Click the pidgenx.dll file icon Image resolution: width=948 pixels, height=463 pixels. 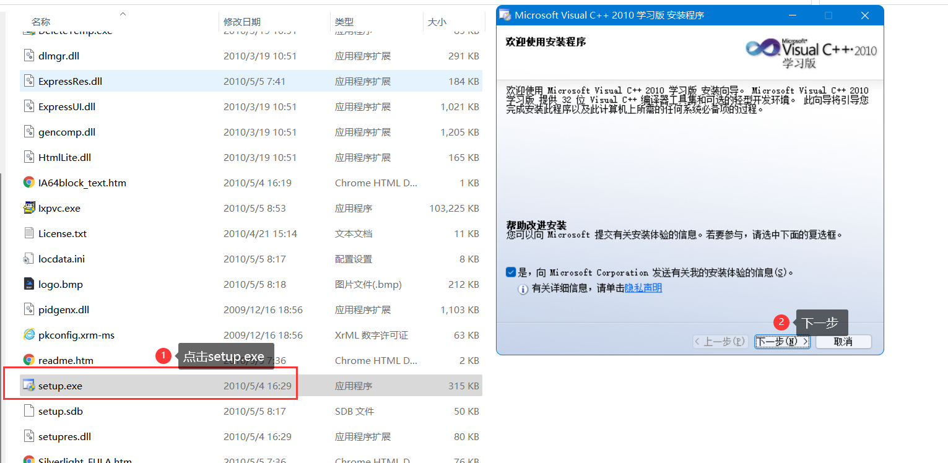pyautogui.click(x=28, y=309)
